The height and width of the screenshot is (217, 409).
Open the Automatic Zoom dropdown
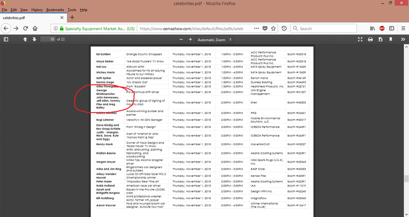click(x=215, y=40)
